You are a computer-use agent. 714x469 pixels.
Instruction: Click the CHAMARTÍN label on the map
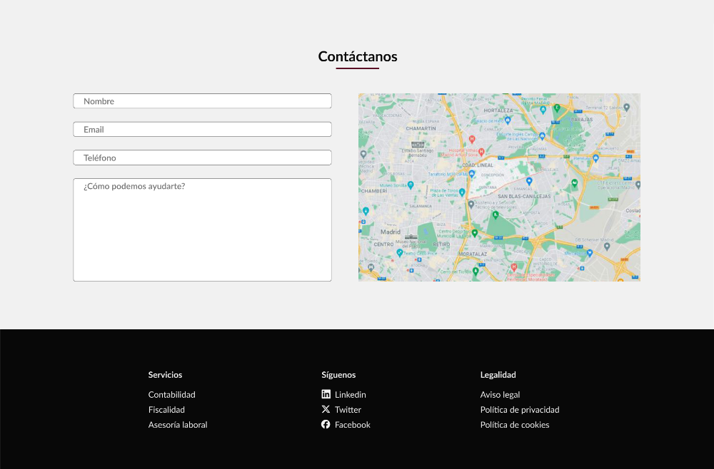pos(421,128)
